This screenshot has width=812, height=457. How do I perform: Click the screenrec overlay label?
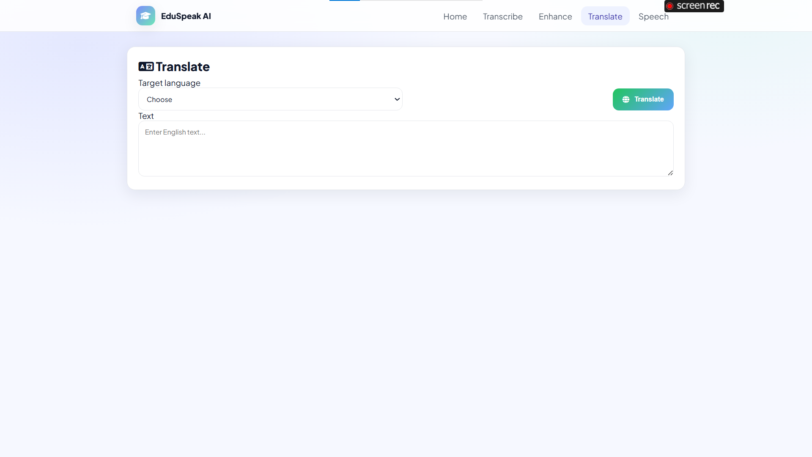point(698,6)
